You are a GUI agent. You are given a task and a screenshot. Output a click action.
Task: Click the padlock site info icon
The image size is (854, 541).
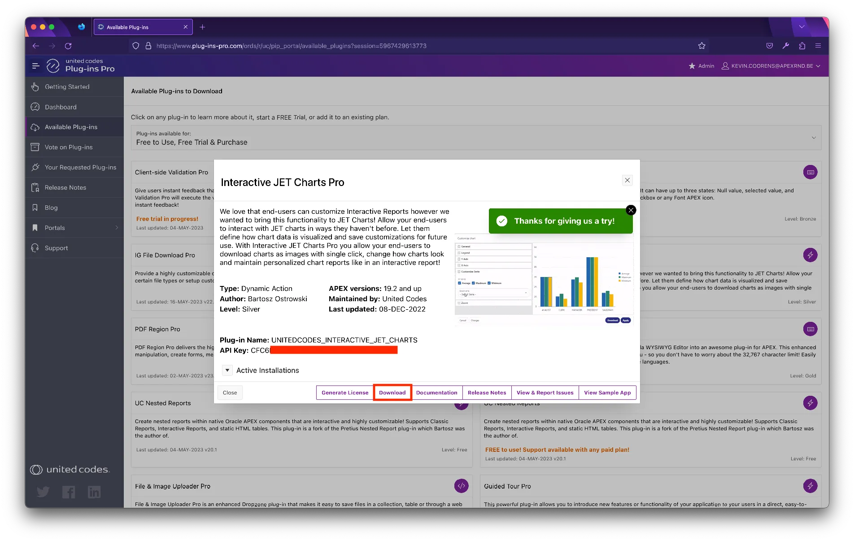(x=148, y=46)
